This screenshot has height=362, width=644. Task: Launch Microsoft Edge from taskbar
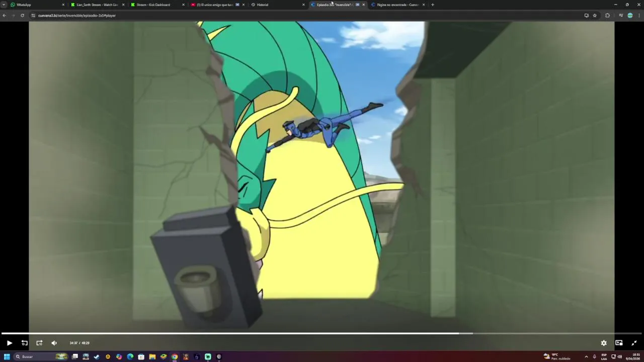point(130,356)
